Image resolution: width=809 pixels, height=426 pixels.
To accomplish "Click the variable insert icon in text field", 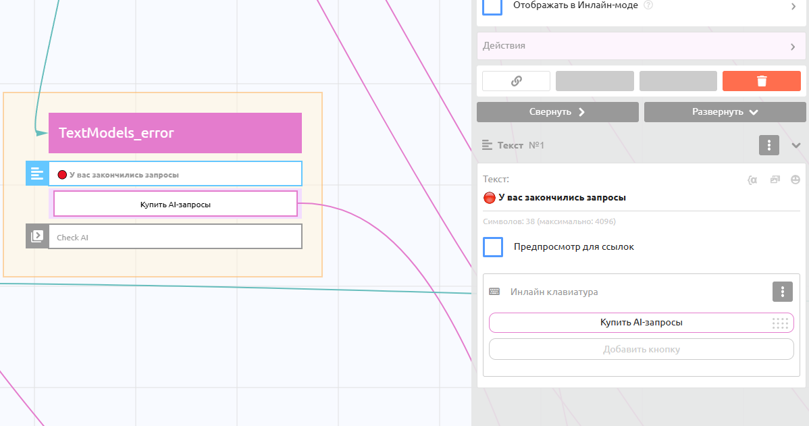I will click(752, 180).
